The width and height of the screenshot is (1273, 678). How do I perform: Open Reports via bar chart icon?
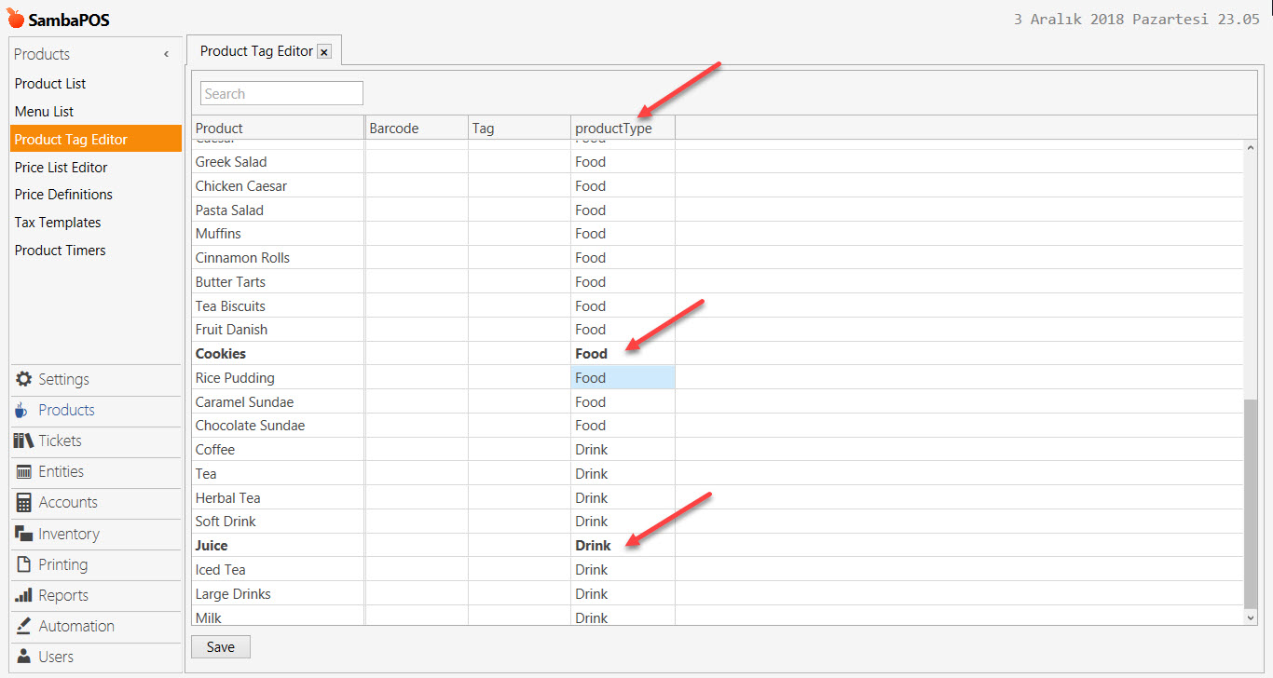[x=23, y=595]
